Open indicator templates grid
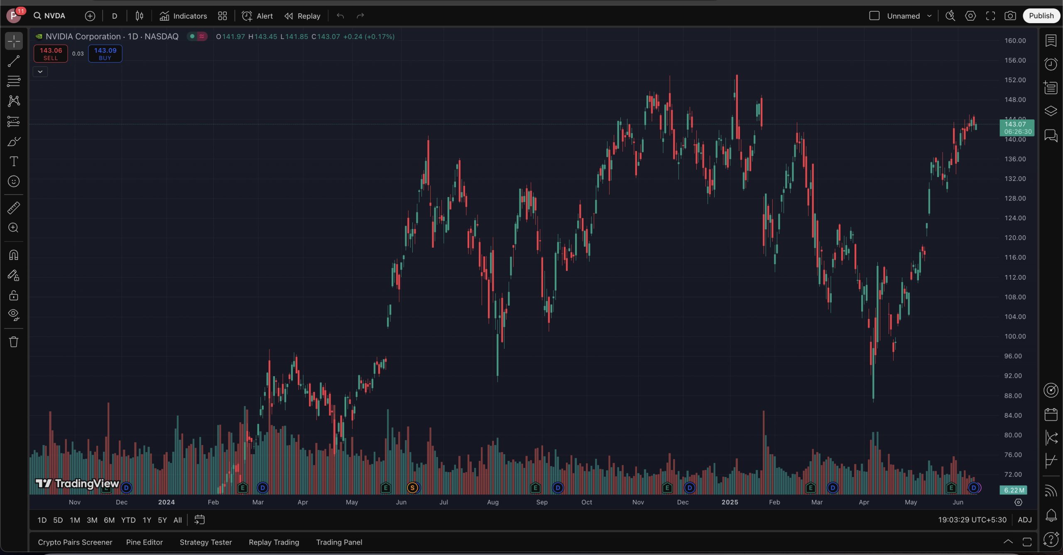1063x555 pixels. (x=223, y=16)
